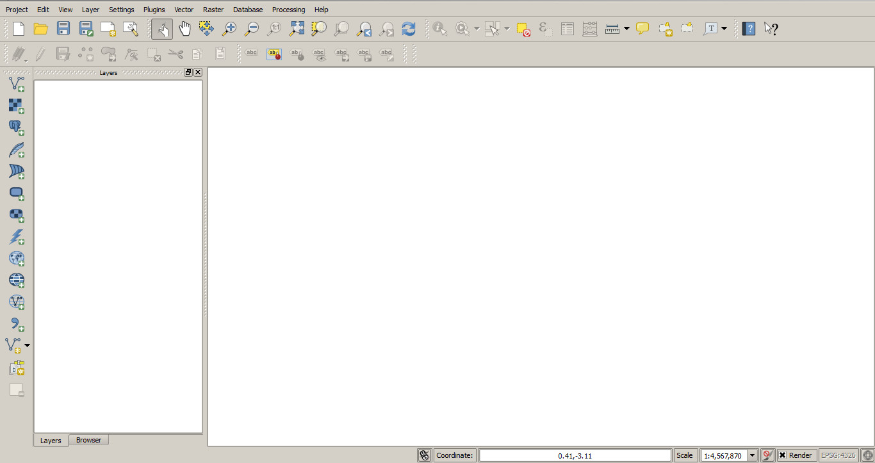Image resolution: width=875 pixels, height=463 pixels.
Task: Select the Pan Map tool
Action: pos(184,28)
